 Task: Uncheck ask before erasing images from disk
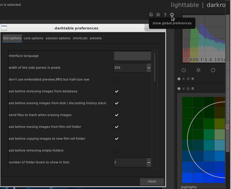116,103
